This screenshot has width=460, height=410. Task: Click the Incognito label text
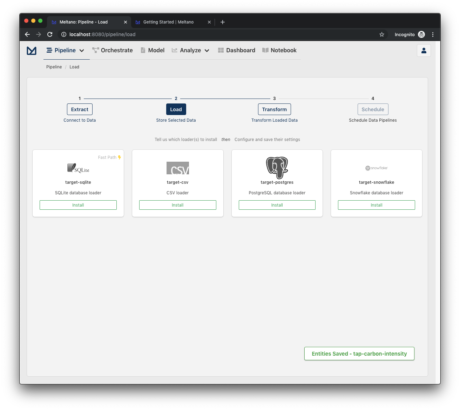click(x=405, y=34)
